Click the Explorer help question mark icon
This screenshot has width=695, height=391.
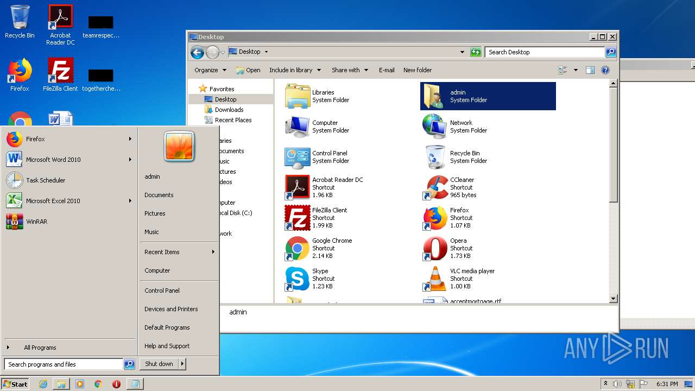605,70
